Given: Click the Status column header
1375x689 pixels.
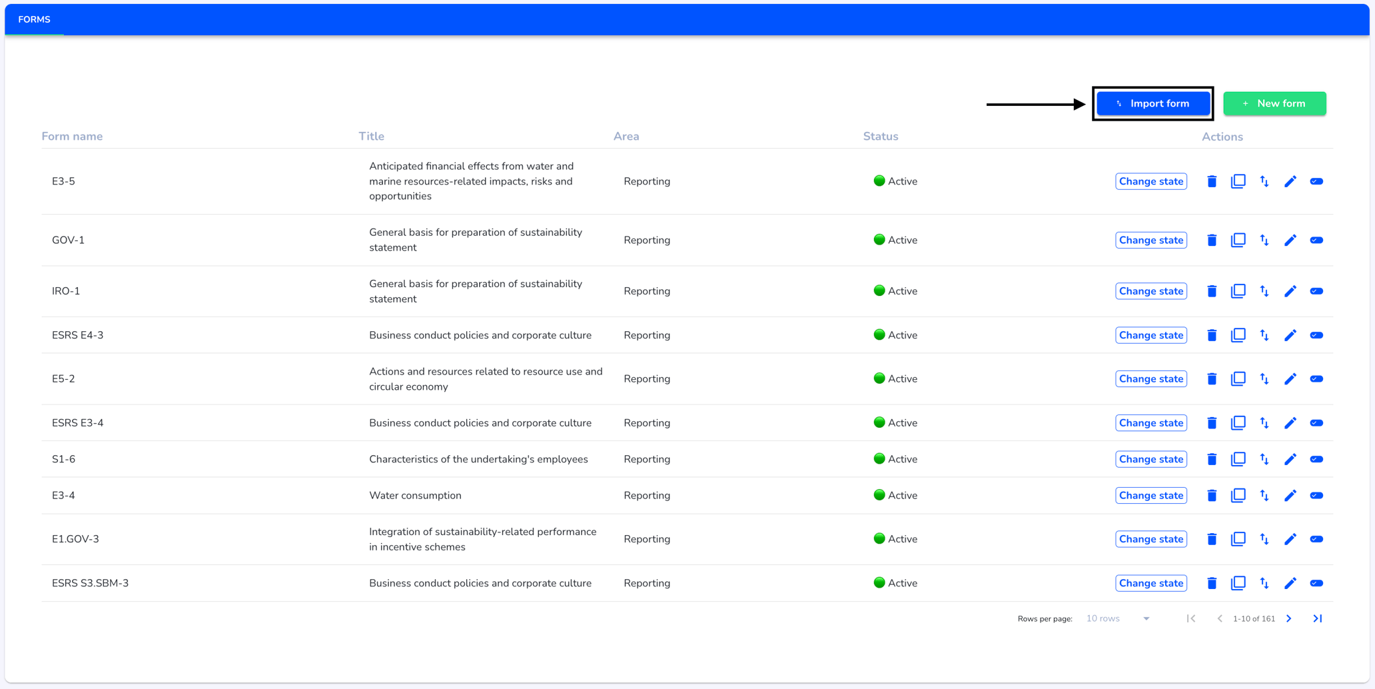Looking at the screenshot, I should [x=881, y=136].
